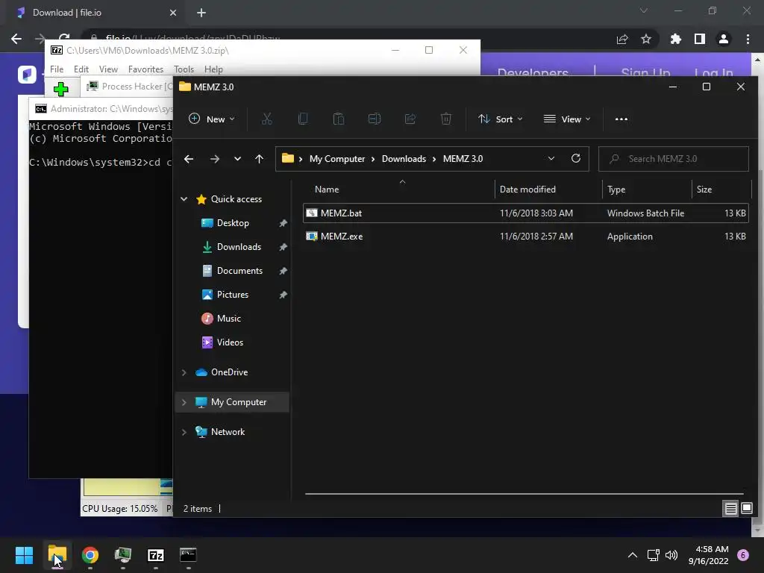764x573 pixels.
Task: Close the Download file.io tab
Action: click(173, 13)
